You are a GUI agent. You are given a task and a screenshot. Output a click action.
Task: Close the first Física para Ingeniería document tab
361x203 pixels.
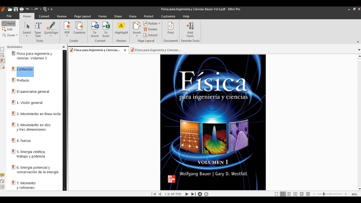click(x=125, y=50)
